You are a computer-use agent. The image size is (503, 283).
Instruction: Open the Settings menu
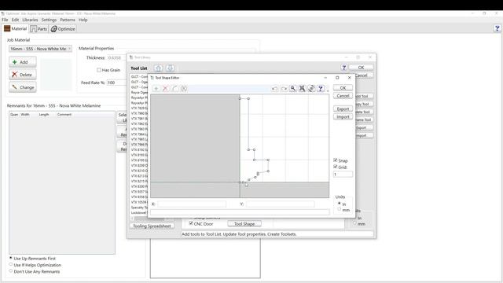(49, 20)
